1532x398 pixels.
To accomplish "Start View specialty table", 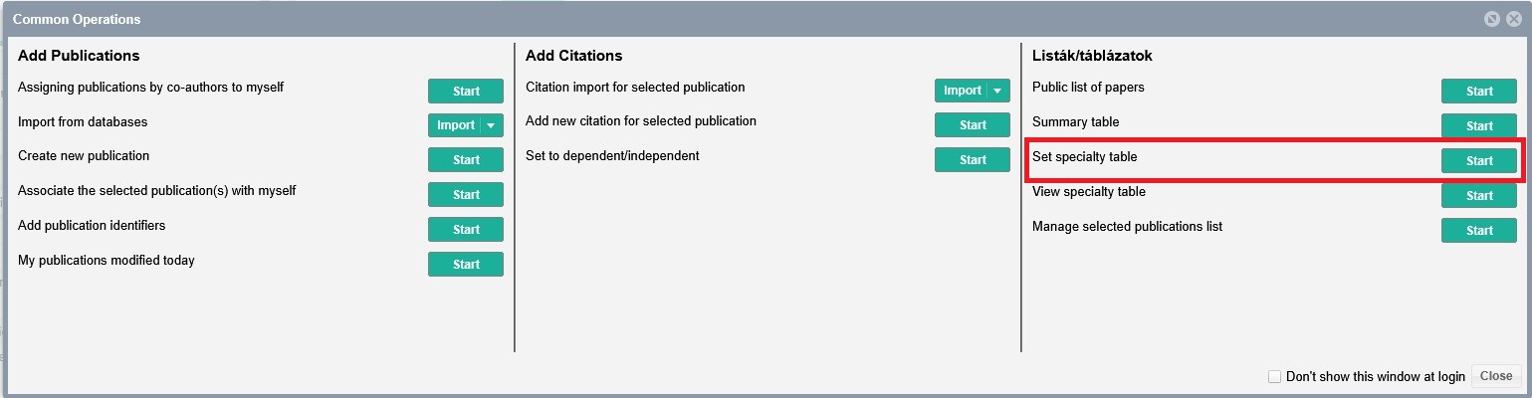I will [1479, 195].
